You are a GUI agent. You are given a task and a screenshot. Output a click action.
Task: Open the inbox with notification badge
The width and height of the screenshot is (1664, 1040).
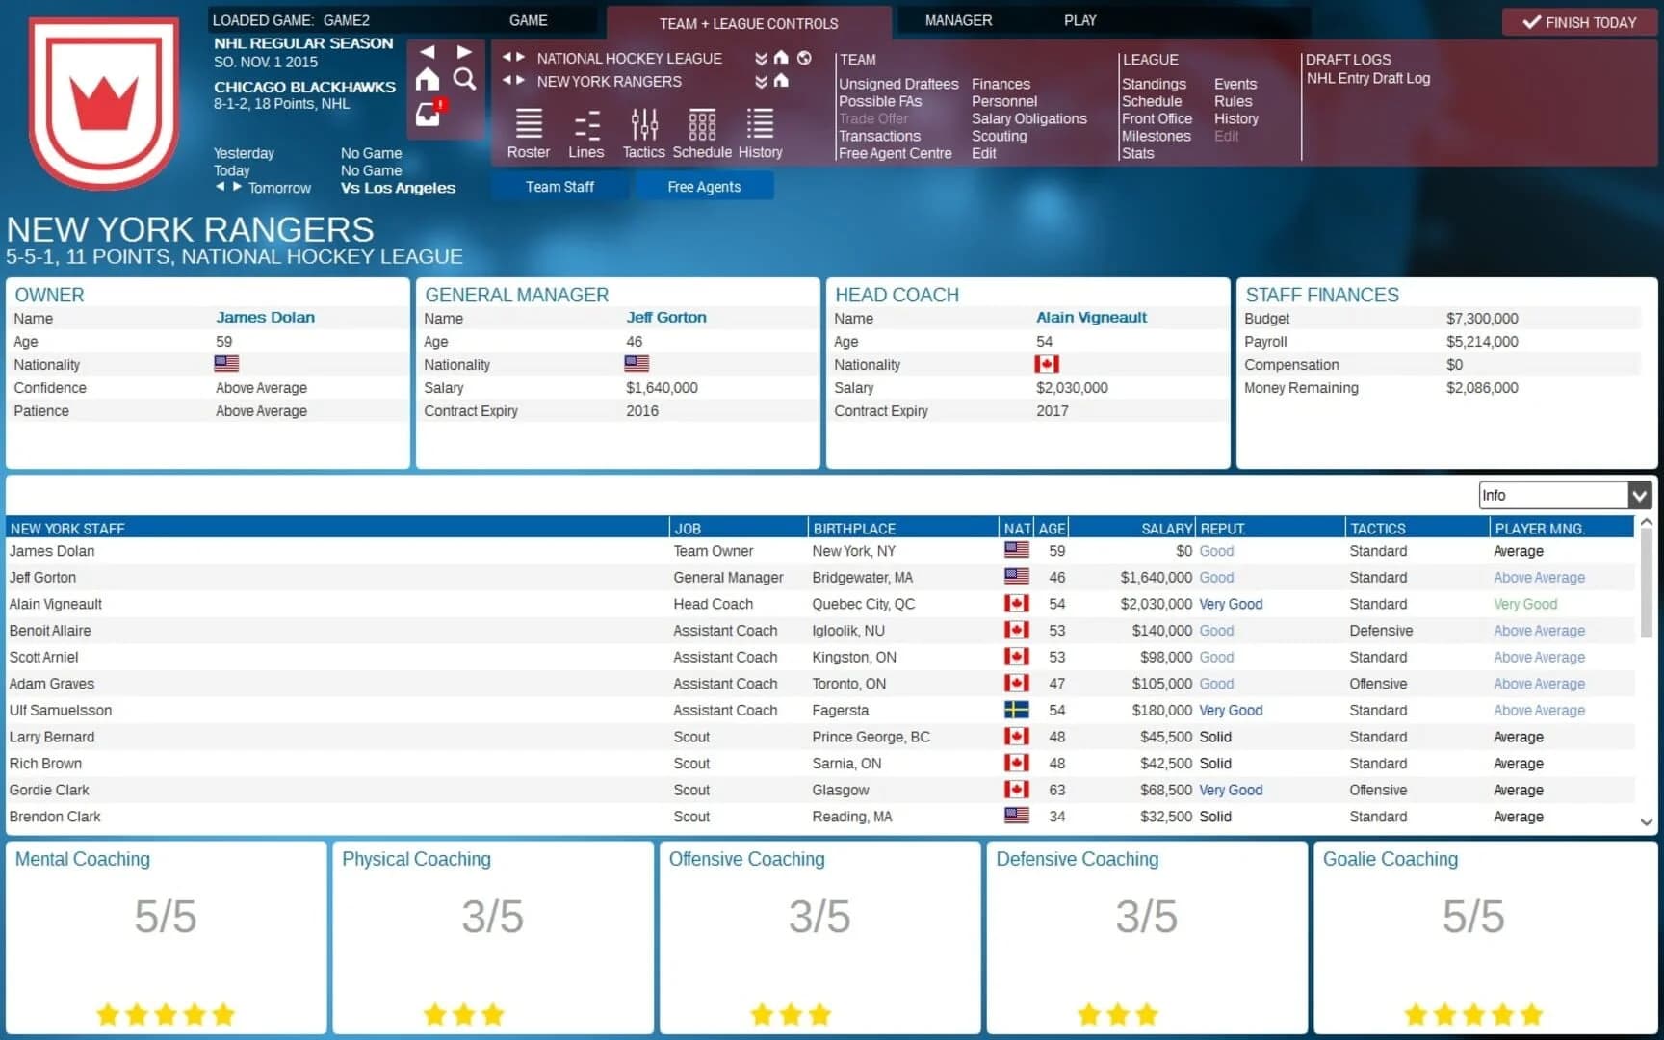(427, 113)
